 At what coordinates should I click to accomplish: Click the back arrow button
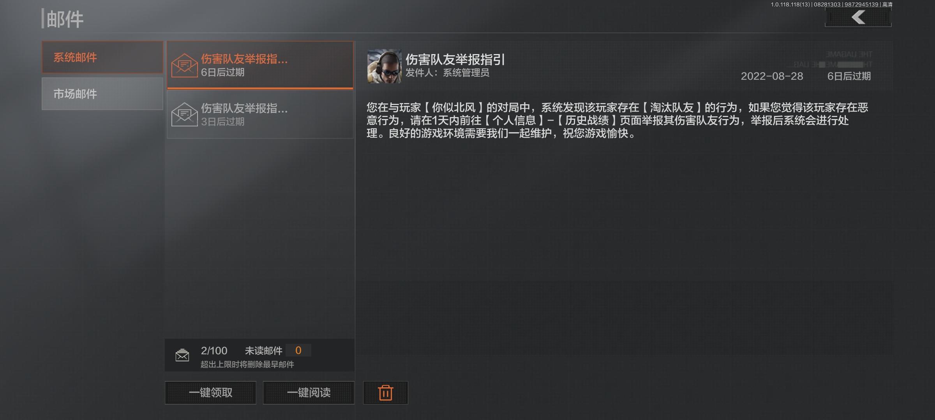point(858,17)
